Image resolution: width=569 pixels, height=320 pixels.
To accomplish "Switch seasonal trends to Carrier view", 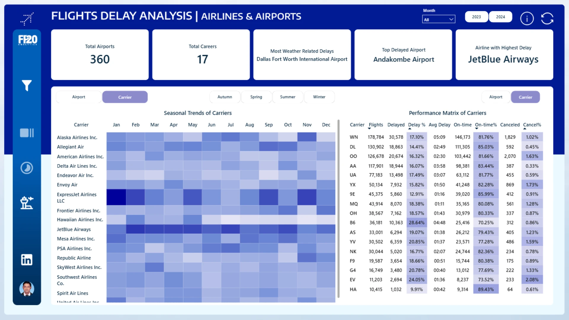I will [x=125, y=97].
